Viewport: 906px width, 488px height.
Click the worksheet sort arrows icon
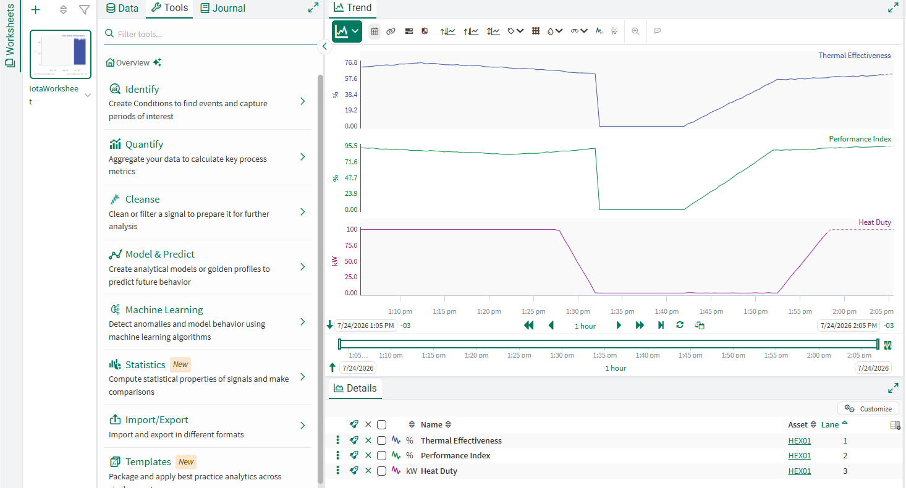63,10
